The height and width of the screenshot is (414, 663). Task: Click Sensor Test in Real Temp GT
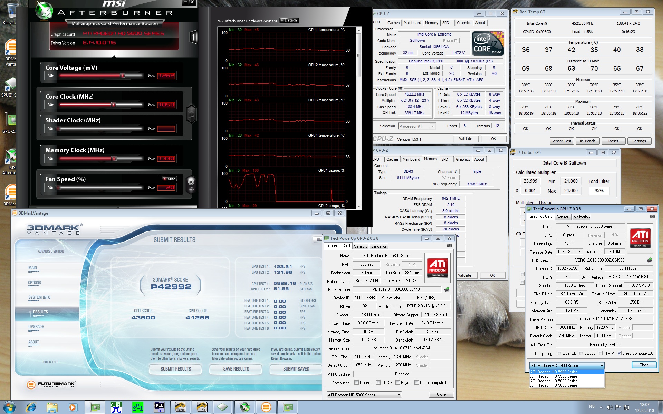561,141
